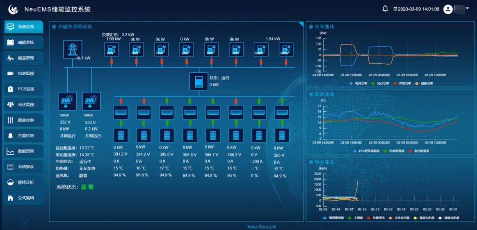Viewport: 477px width, 230px height.
Task: Click the converter icon above the 389.3 V battery
Action: (x=236, y=112)
